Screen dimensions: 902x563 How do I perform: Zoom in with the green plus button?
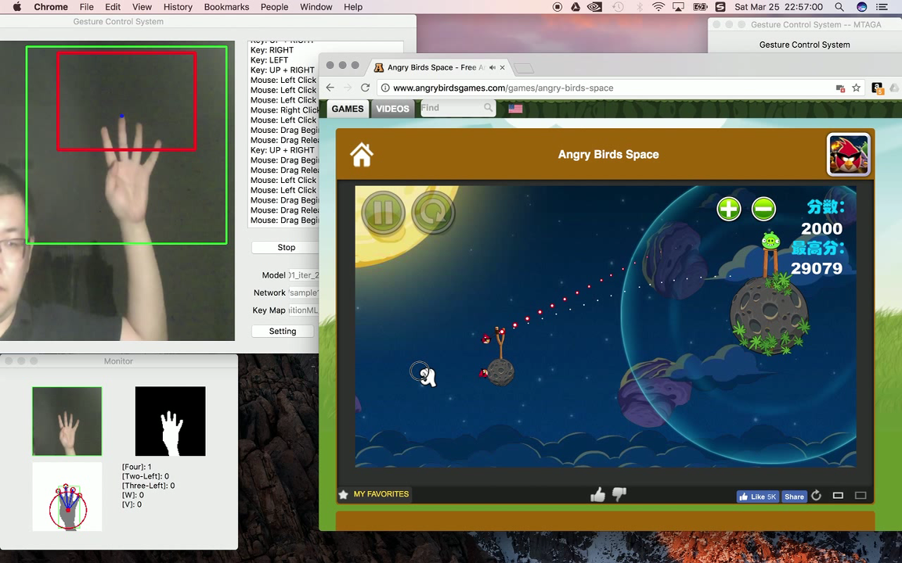point(729,209)
